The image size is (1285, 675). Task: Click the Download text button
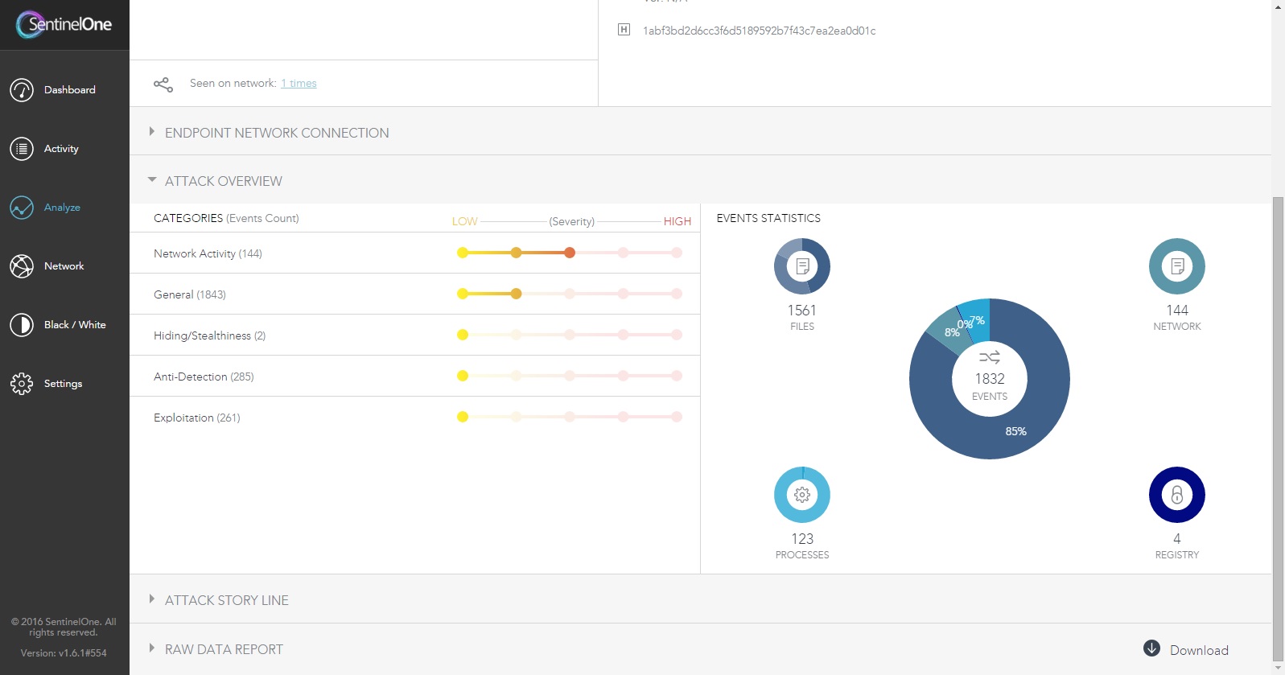click(x=1199, y=650)
